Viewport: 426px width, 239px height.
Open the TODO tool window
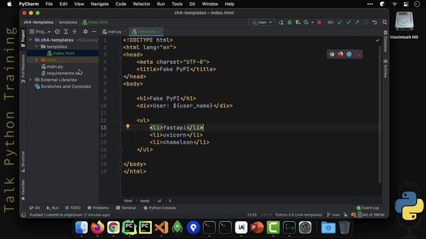click(73, 208)
